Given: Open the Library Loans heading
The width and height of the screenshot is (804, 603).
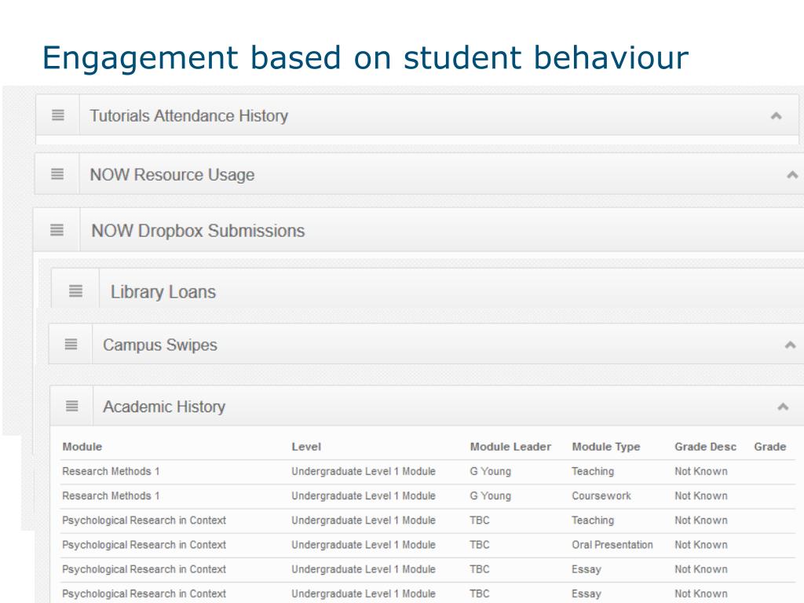Looking at the screenshot, I should pos(163,292).
